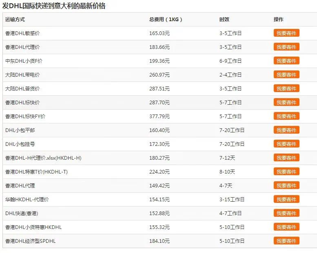
Task: Select the 时效 column header
Action: pos(224,20)
